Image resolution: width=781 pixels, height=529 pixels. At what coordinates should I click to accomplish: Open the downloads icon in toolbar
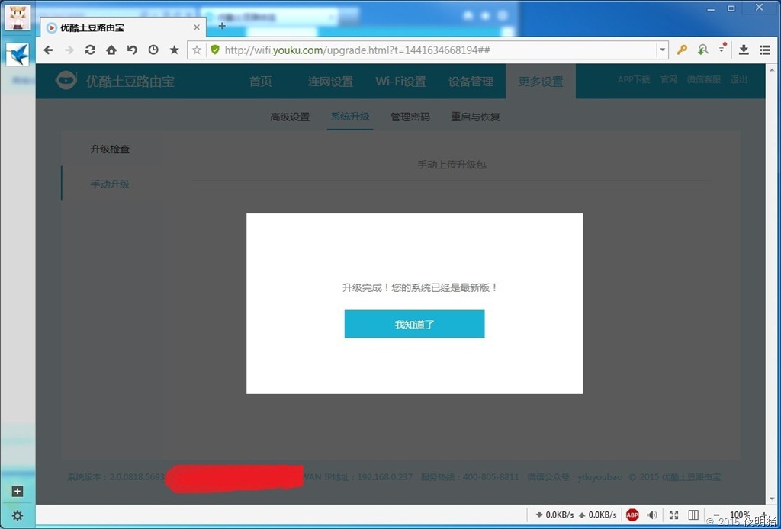[744, 50]
